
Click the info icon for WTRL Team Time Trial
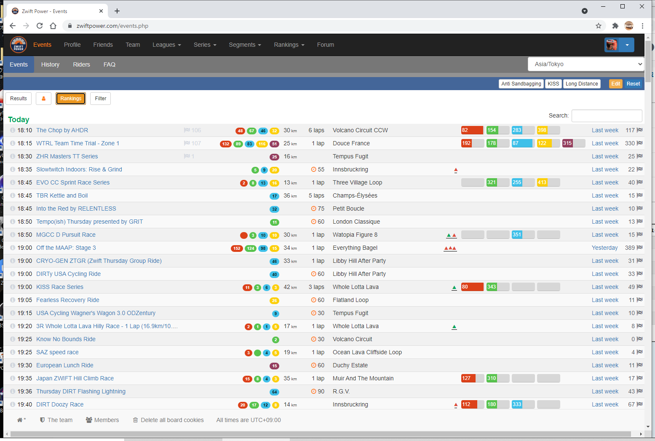click(13, 143)
